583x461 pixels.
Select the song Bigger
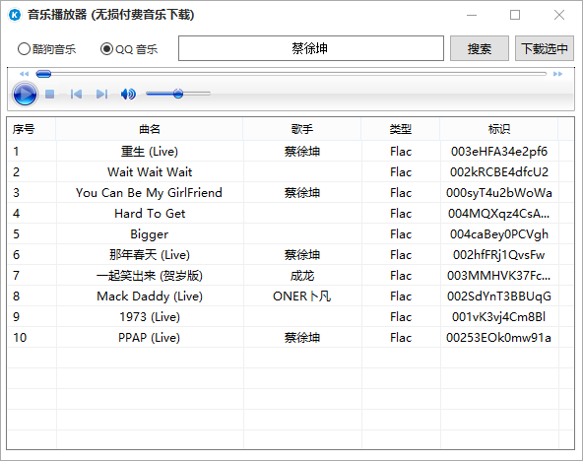tap(150, 234)
